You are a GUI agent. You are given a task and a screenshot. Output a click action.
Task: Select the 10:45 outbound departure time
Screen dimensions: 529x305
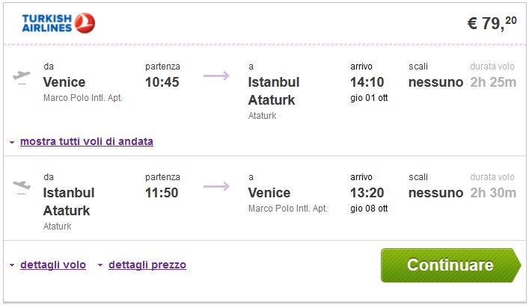click(x=162, y=82)
